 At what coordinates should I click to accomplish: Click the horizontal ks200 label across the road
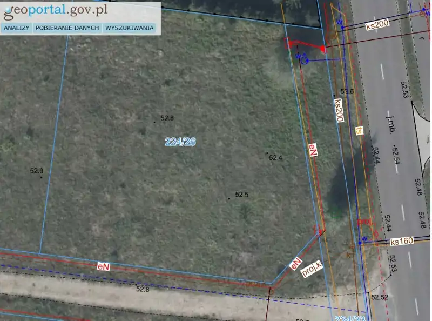[x=377, y=25]
